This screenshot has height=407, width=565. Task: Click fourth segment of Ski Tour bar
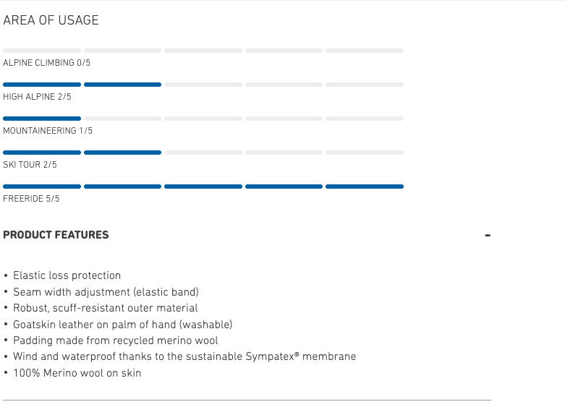click(x=284, y=153)
